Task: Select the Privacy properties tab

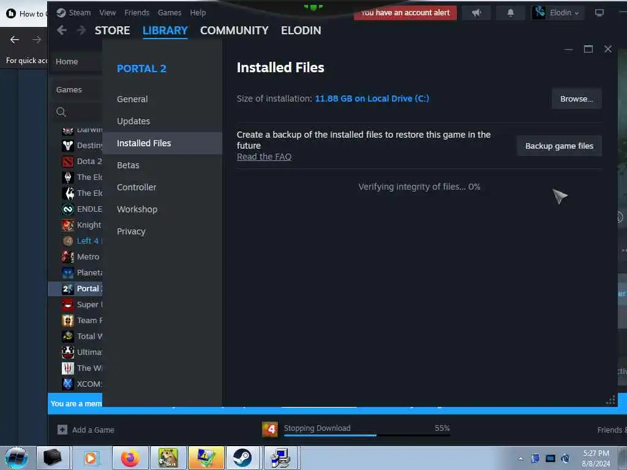Action: pyautogui.click(x=131, y=231)
